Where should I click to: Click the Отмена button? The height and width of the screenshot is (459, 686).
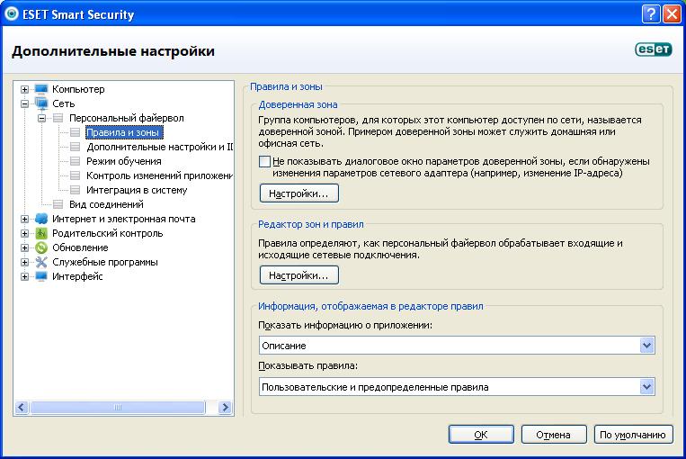(x=554, y=435)
